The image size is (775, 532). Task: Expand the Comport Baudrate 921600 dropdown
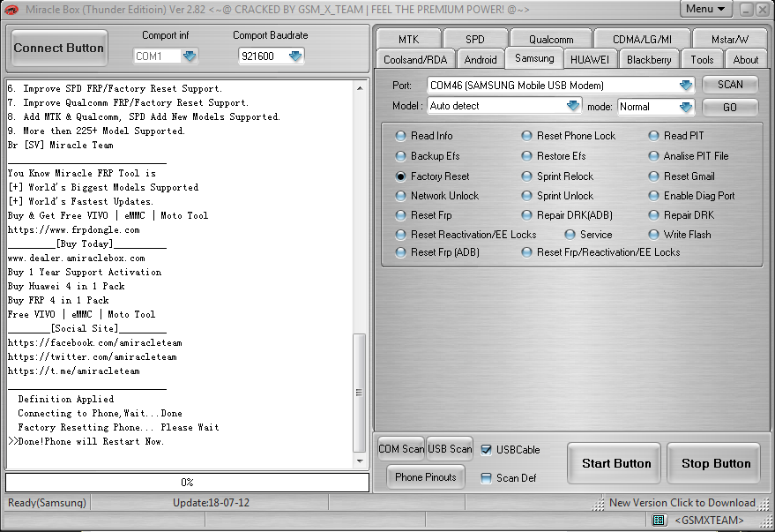(295, 56)
